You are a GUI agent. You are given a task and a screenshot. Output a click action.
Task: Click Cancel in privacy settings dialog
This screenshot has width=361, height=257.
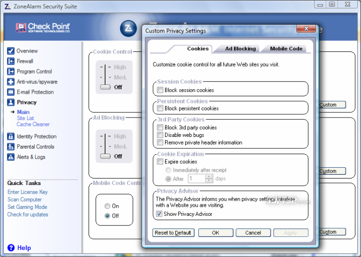click(x=253, y=233)
